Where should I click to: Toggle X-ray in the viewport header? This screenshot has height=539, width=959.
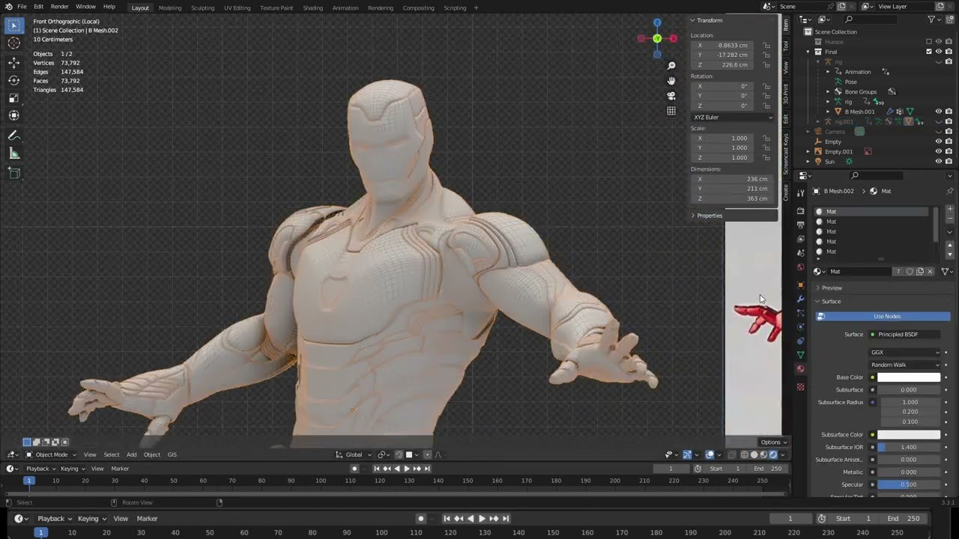pyautogui.click(x=732, y=454)
